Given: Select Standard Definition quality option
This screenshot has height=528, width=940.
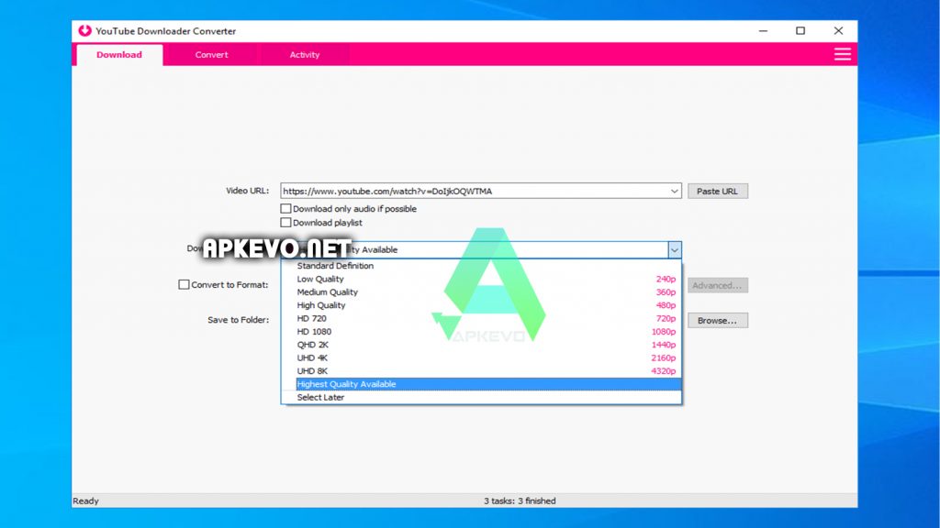Looking at the screenshot, I should pyautogui.click(x=481, y=266).
